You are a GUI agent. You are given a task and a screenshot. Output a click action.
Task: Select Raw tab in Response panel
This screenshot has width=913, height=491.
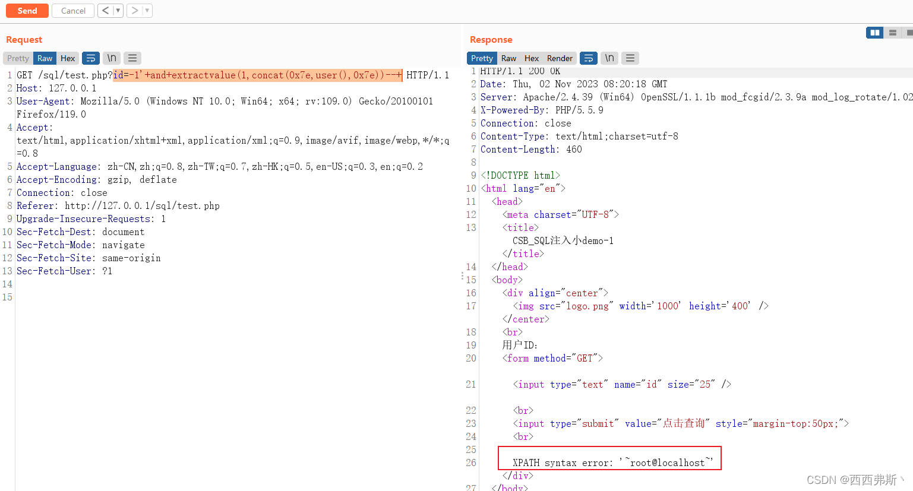point(508,58)
